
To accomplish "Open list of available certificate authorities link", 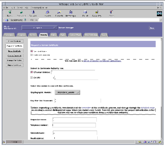I will pos(102,61).
